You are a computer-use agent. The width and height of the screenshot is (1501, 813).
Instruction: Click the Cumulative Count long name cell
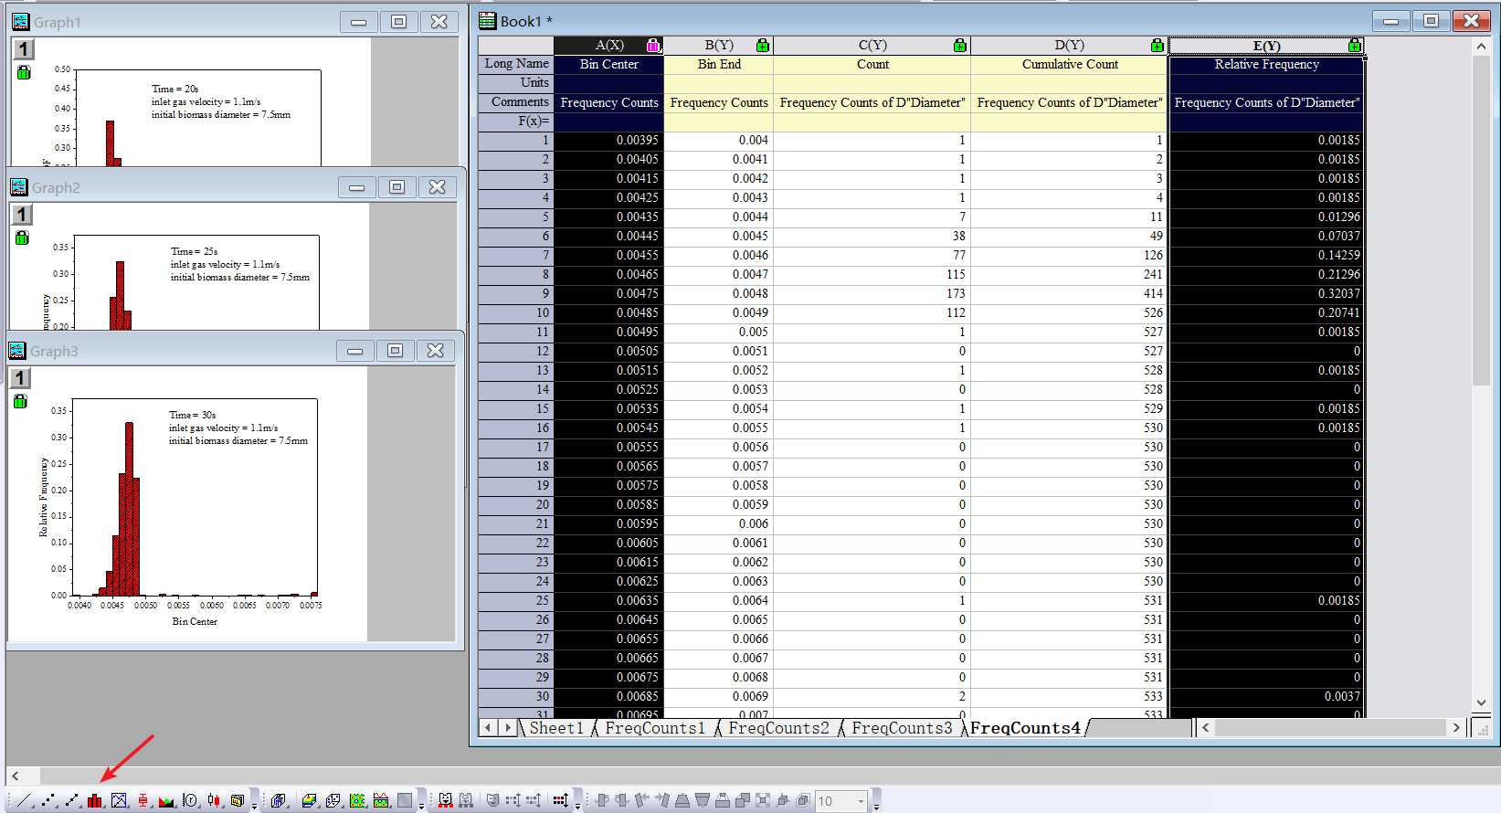coord(1069,64)
